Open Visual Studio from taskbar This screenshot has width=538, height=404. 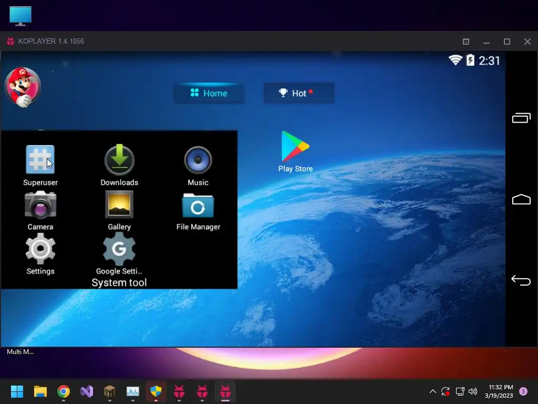(x=87, y=391)
